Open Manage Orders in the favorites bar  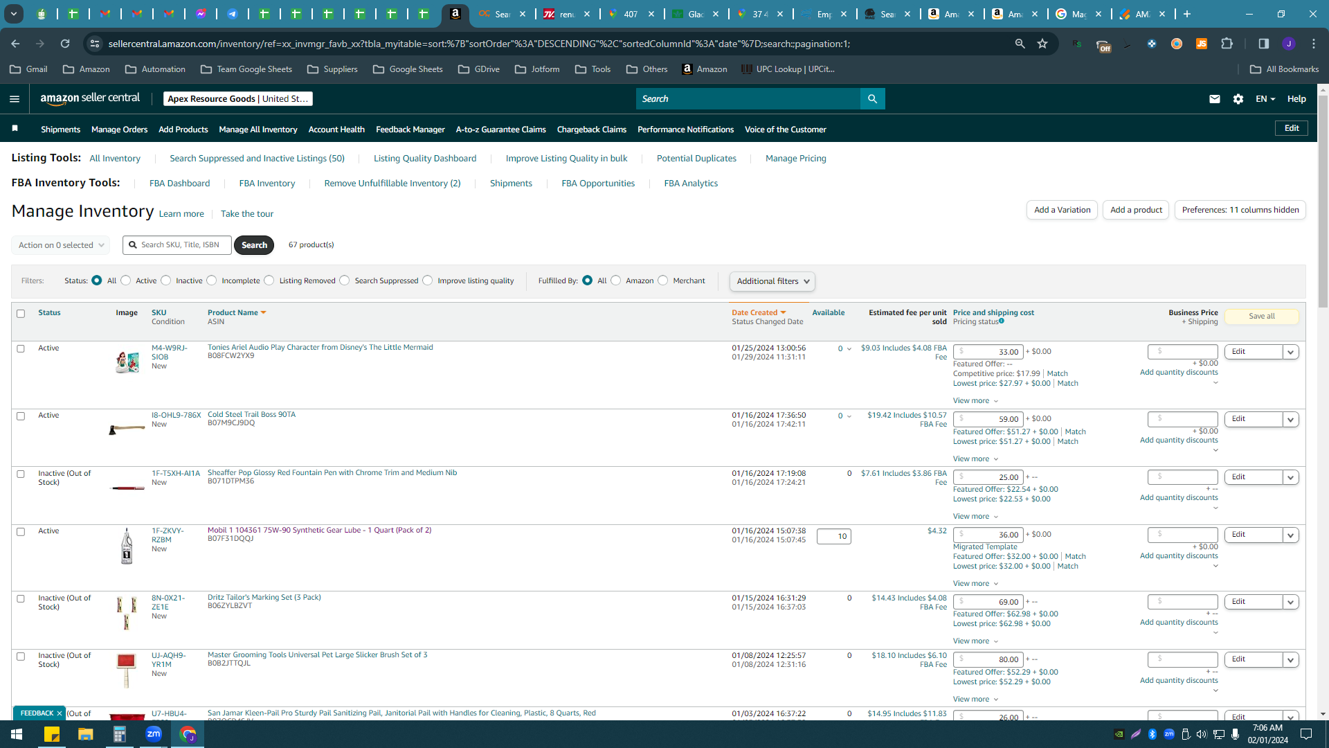click(120, 130)
